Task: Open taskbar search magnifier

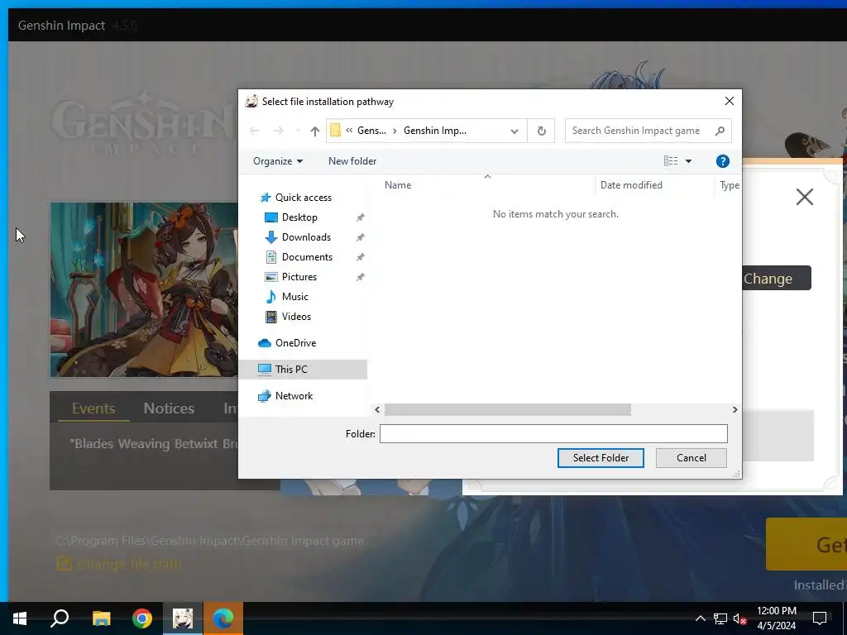Action: coord(60,618)
